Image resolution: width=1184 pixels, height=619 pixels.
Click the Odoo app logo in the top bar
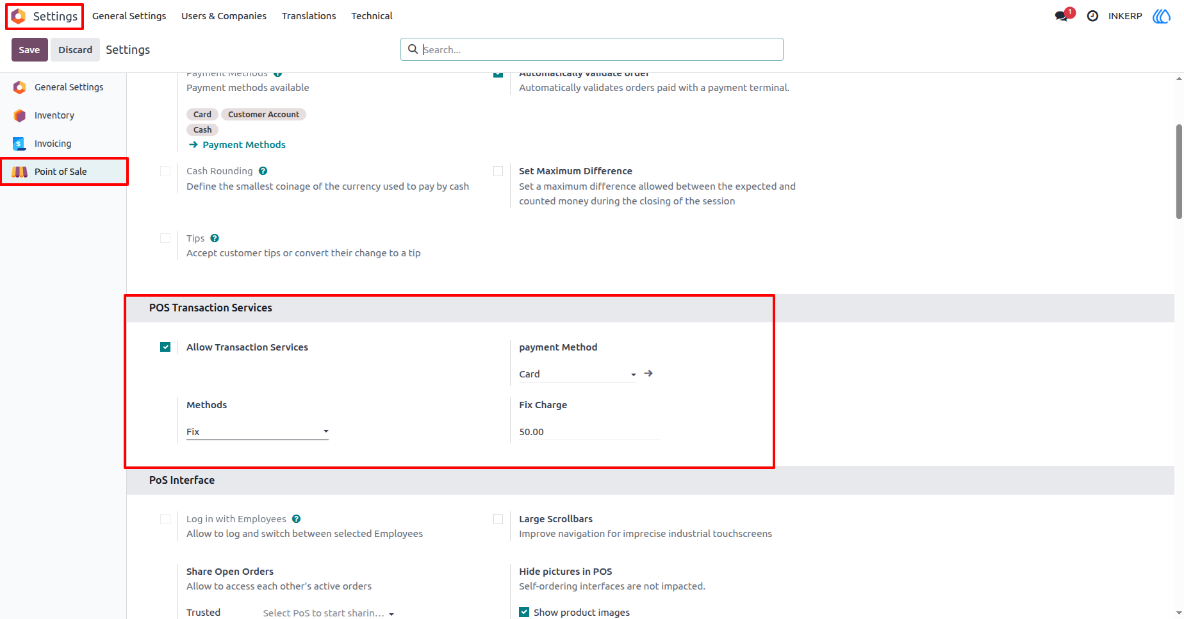pos(19,16)
